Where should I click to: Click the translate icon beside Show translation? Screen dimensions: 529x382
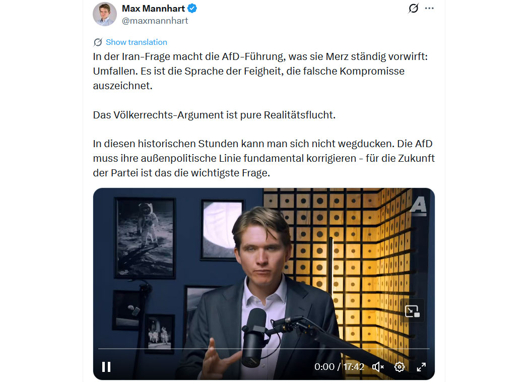coord(98,42)
